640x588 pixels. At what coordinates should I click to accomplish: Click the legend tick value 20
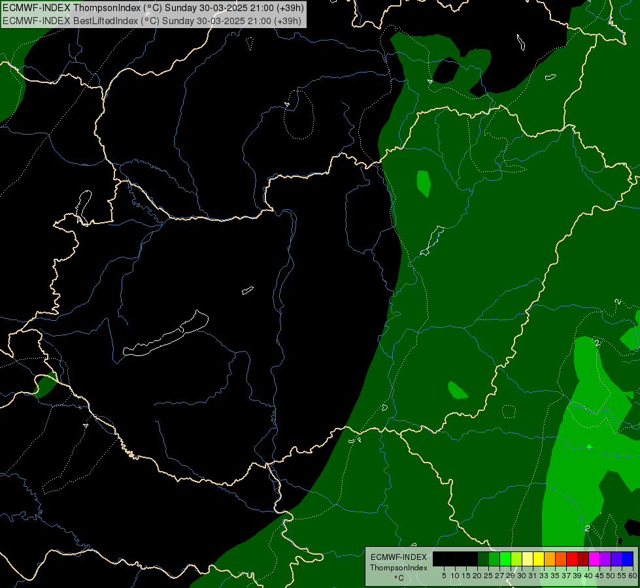(x=477, y=576)
